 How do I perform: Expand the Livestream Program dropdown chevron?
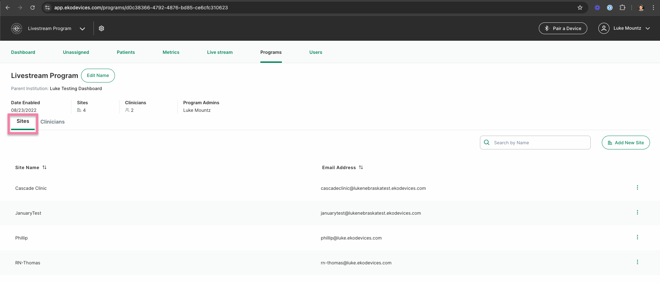[82, 29]
